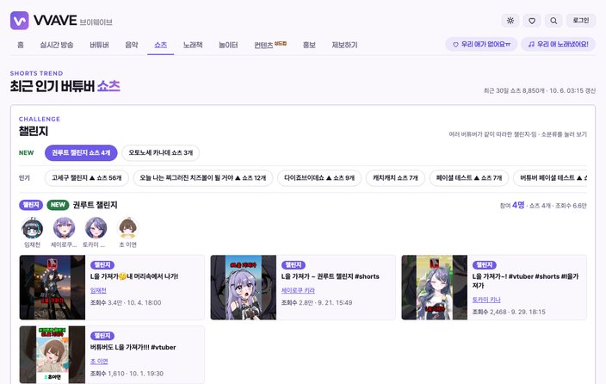Click the 권루트 챌린지 section heading

95,205
